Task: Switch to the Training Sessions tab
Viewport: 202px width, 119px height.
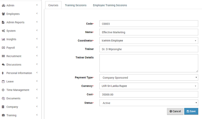Action: pos(75,5)
